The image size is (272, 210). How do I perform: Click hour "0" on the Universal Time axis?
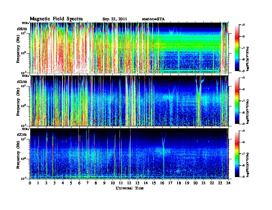tap(30, 183)
